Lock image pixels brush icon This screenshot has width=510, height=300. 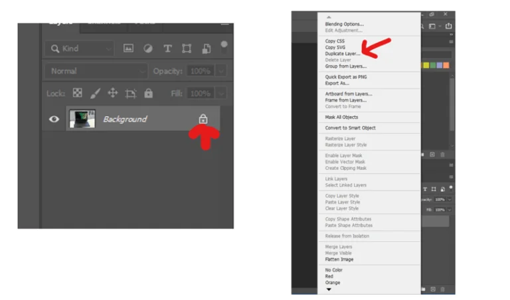[x=96, y=94]
